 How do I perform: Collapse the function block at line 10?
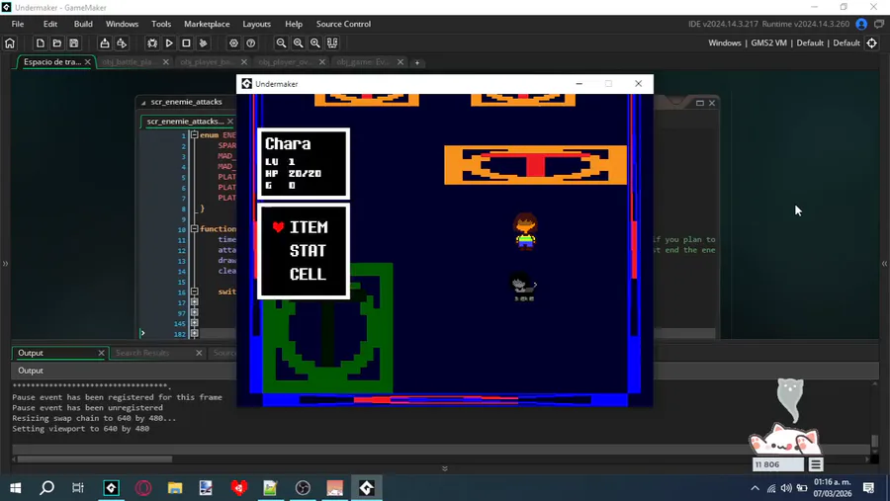194,228
